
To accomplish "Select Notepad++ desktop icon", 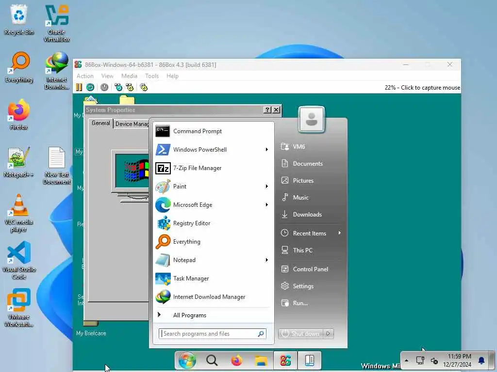I will (x=19, y=162).
